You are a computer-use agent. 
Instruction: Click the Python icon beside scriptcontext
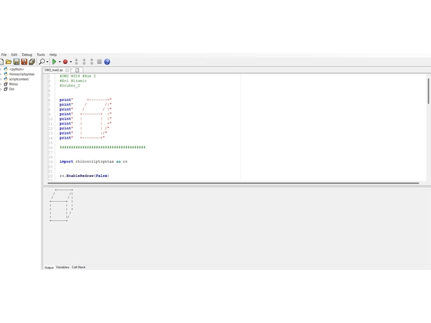5,79
